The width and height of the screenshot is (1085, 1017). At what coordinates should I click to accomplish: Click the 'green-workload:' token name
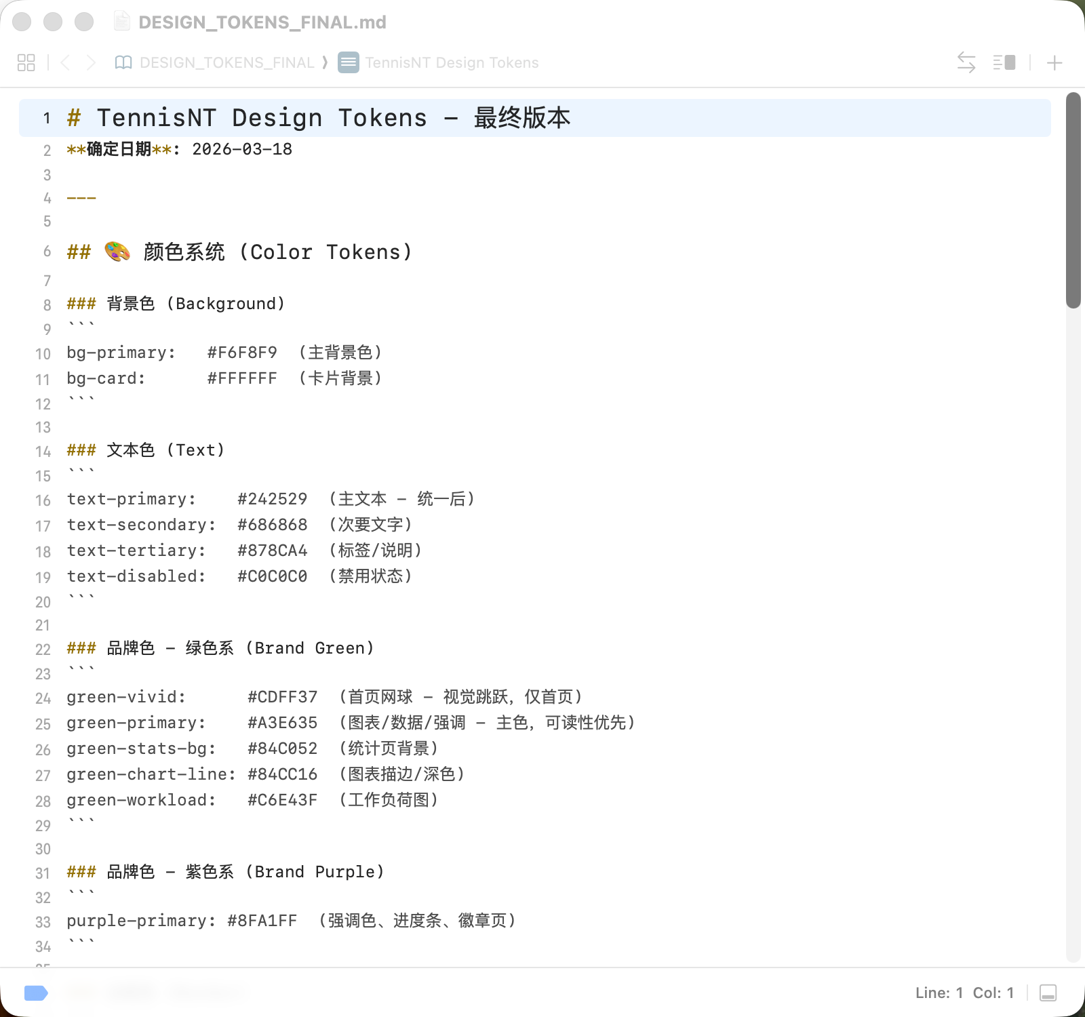click(141, 800)
